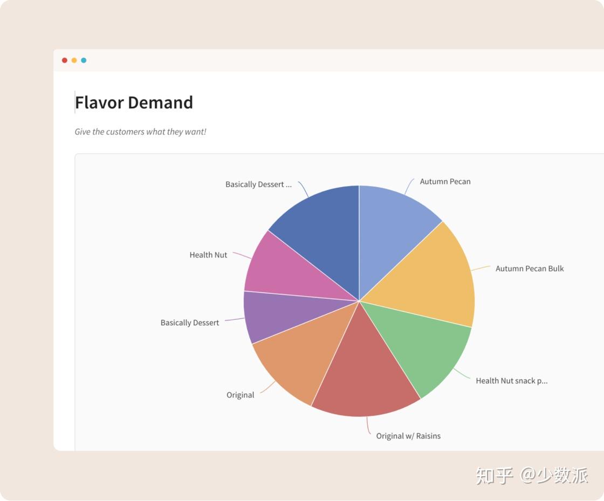Click the subtitle 'Give the customers what they want!'

(x=140, y=132)
